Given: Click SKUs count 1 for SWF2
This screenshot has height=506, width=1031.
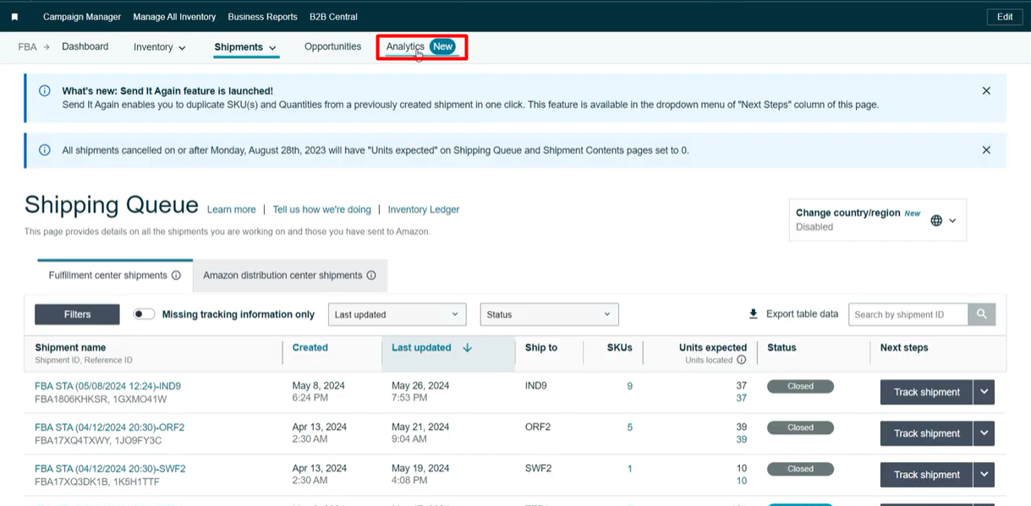Looking at the screenshot, I should [x=629, y=469].
